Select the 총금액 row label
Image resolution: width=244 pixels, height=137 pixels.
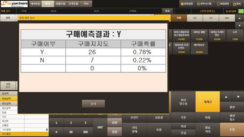click(9, 93)
